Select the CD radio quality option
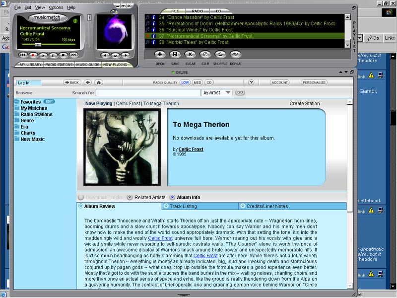Image resolution: width=397 pixels, height=298 pixels. 209,82
